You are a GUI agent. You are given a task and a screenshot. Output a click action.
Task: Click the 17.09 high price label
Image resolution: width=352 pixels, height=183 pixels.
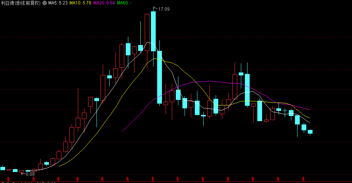(x=164, y=9)
